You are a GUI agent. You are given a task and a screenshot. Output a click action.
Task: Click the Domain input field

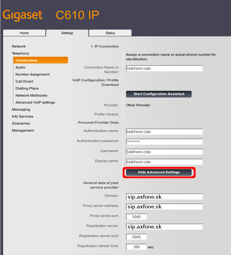pyautogui.click(x=164, y=197)
